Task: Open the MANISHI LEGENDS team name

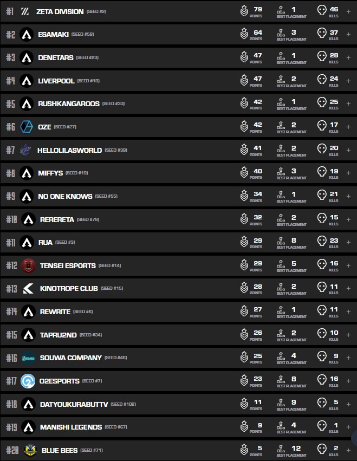Action: [70, 427]
